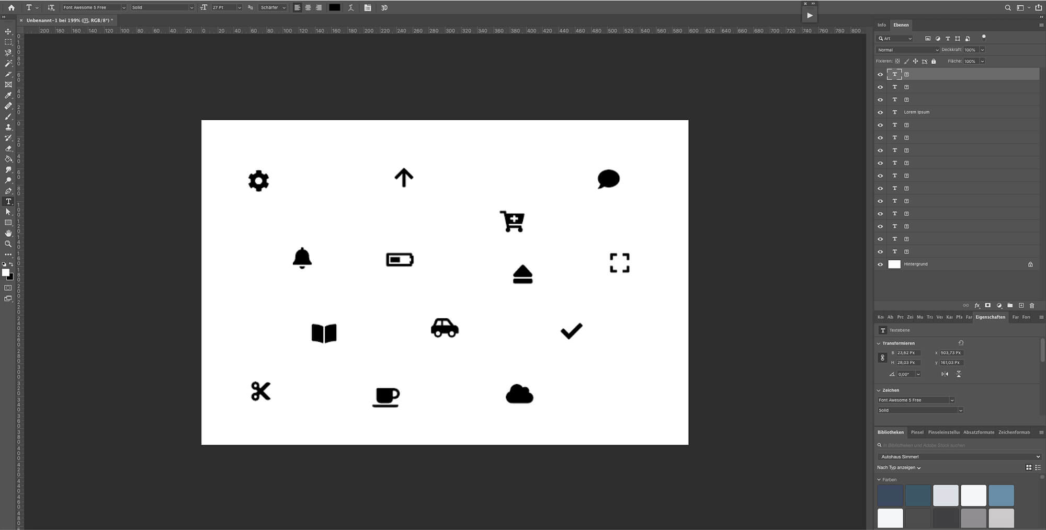The width and height of the screenshot is (1046, 530).
Task: Open layer styles with the fx icon
Action: (x=977, y=305)
